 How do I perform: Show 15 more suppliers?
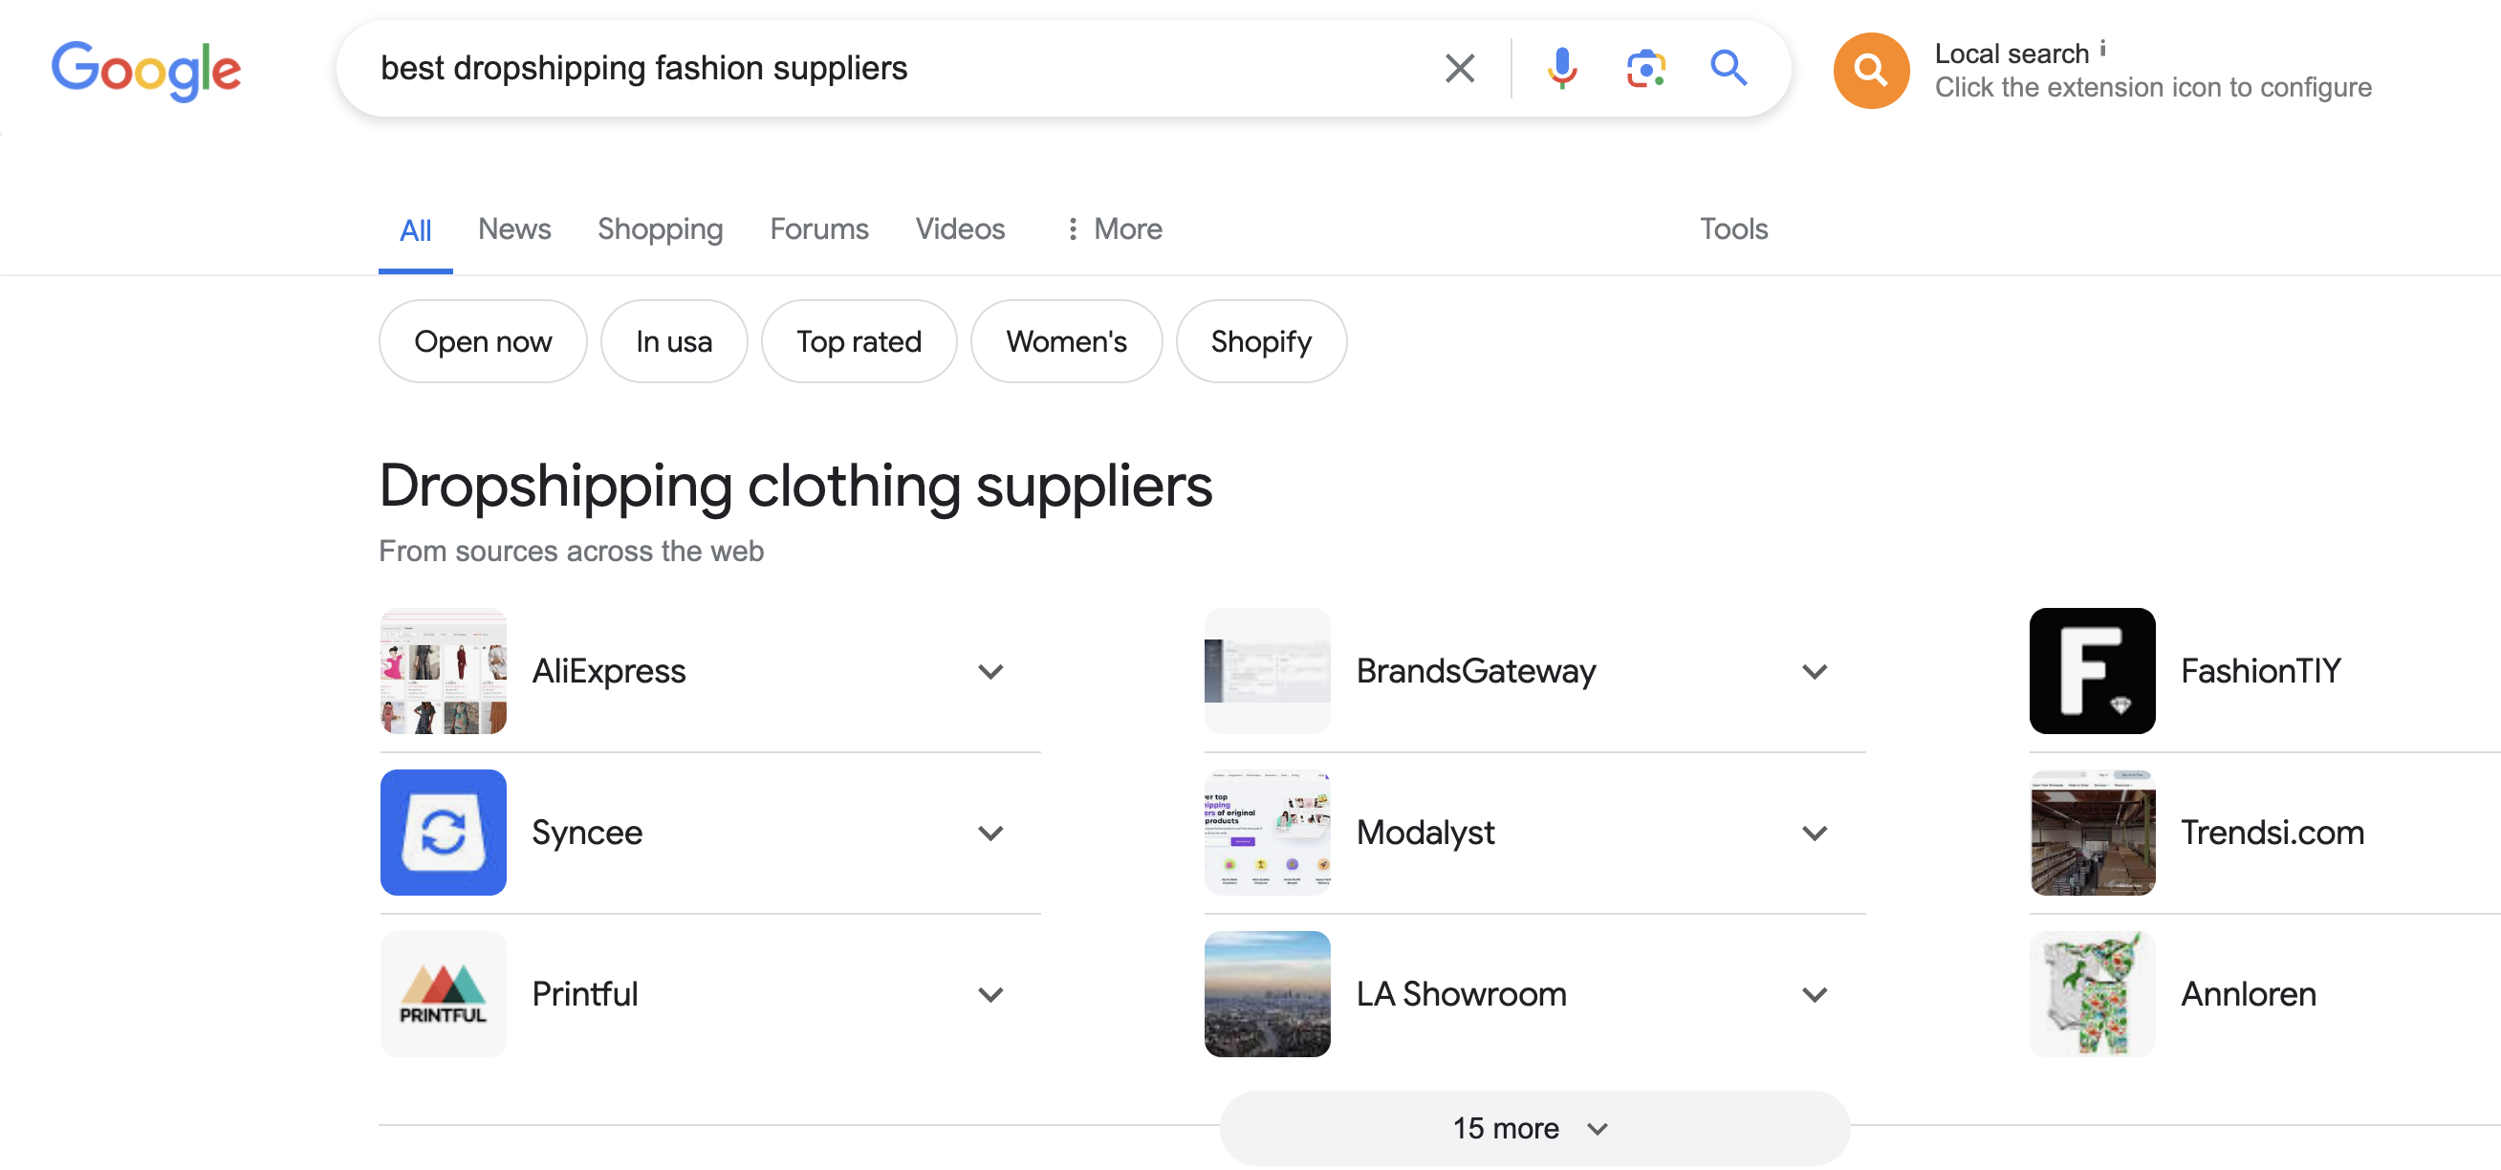point(1534,1128)
